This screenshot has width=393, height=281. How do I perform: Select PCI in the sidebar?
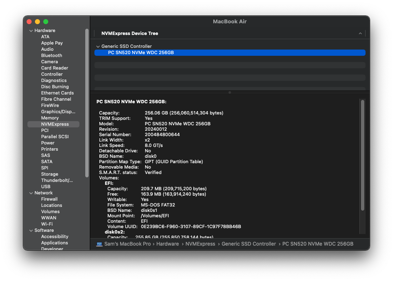[45, 130]
